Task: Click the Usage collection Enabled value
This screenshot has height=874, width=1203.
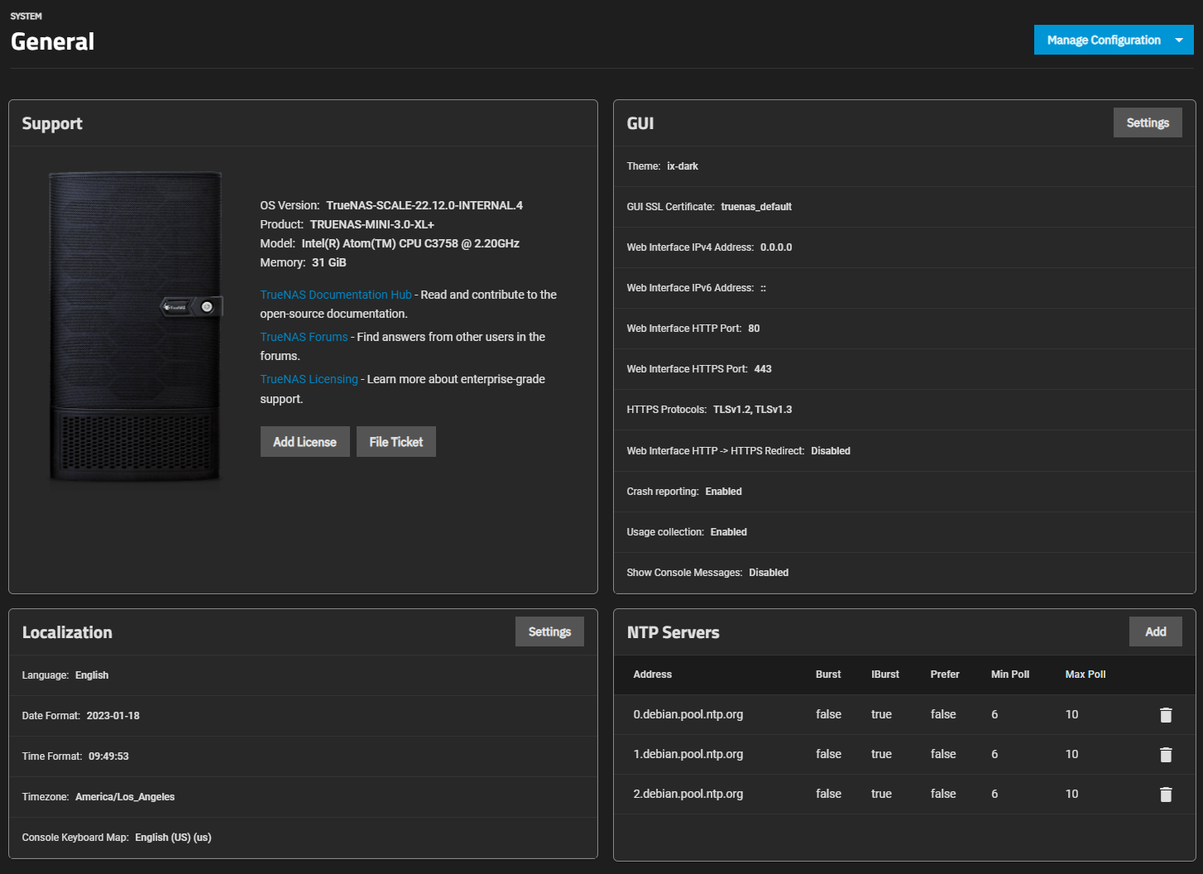Action: point(729,532)
